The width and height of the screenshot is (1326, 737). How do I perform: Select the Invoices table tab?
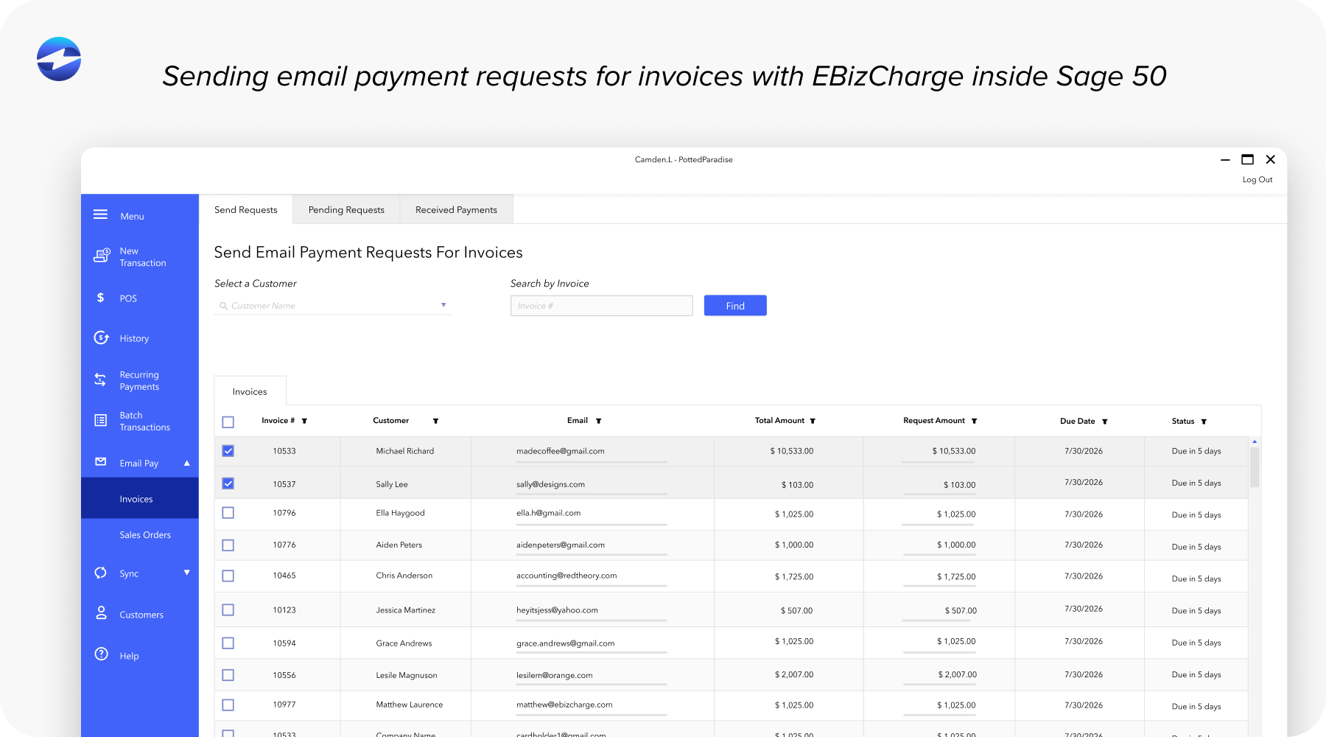(250, 391)
